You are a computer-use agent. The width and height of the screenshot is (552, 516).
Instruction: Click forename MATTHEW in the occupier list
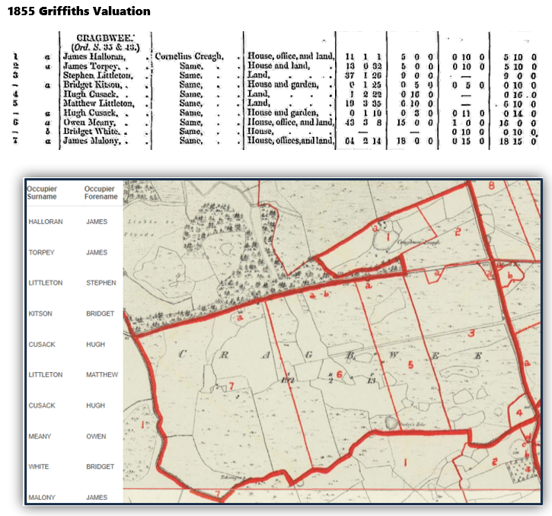(x=102, y=375)
